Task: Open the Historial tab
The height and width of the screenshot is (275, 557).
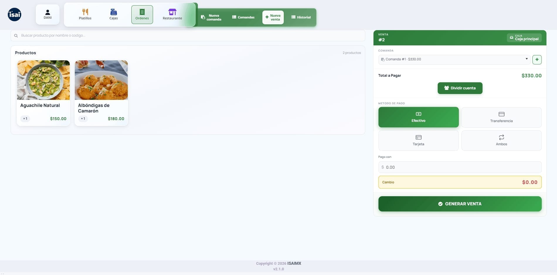Action: tap(301, 17)
